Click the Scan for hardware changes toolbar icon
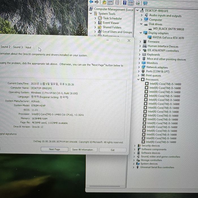This screenshot has height=198, width=198. pyautogui.click(x=145, y=3)
